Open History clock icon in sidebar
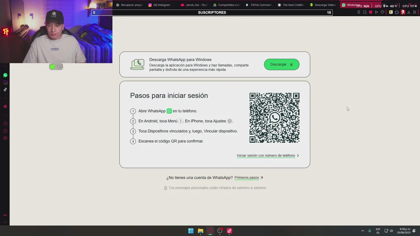The image size is (420, 236). pos(5,124)
